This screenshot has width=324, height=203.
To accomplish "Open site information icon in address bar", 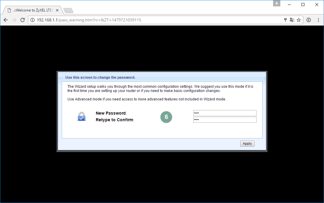I will 33,20.
